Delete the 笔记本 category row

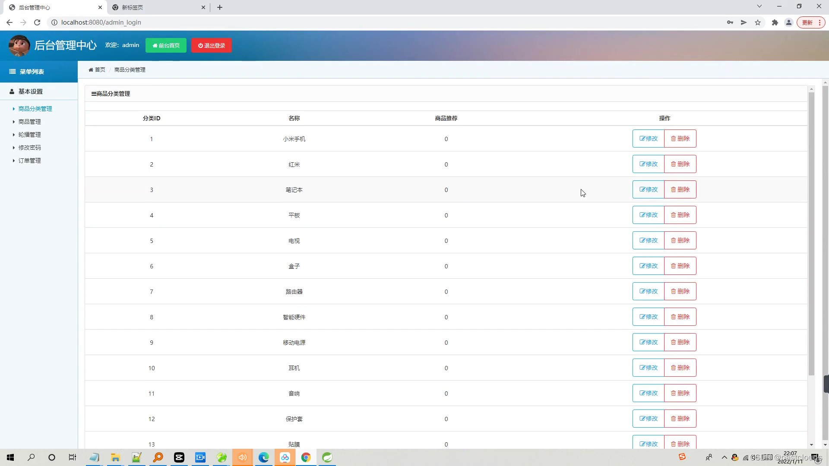pos(680,189)
